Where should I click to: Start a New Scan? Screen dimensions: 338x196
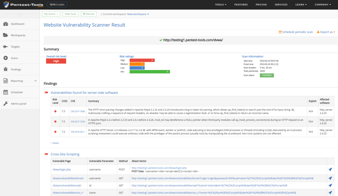click(x=70, y=14)
